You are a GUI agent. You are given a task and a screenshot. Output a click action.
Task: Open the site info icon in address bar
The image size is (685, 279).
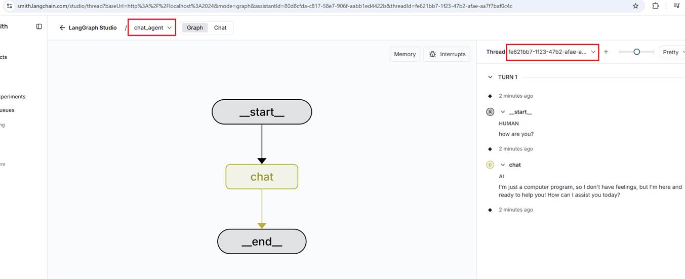tap(9, 6)
